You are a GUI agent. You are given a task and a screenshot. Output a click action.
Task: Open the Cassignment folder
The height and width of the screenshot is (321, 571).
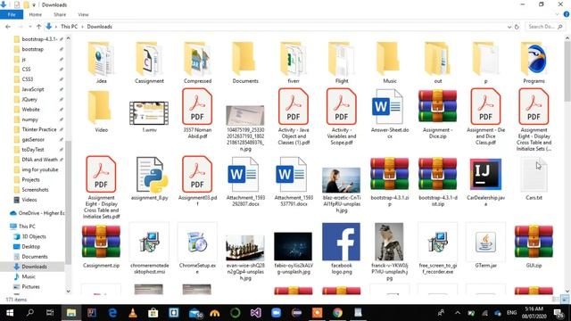pos(149,62)
